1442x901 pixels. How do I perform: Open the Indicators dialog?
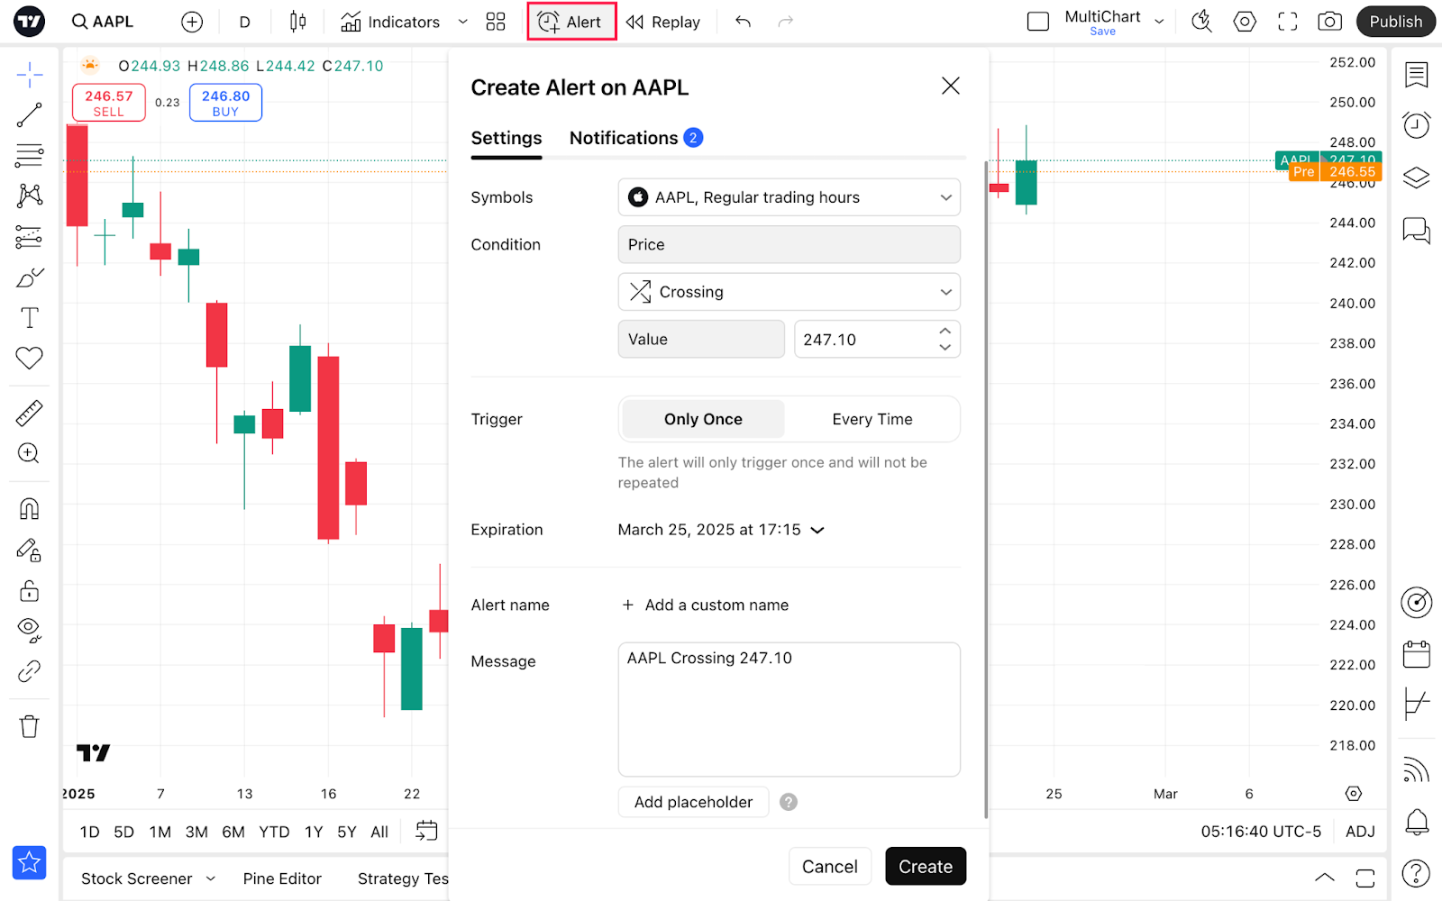tap(391, 22)
